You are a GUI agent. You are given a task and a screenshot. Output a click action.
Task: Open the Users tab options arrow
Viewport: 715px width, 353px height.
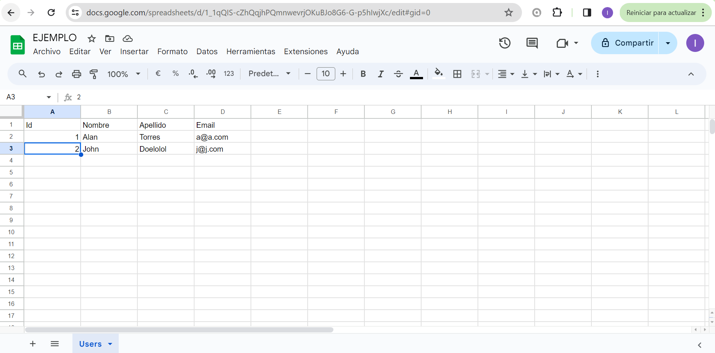tap(110, 344)
